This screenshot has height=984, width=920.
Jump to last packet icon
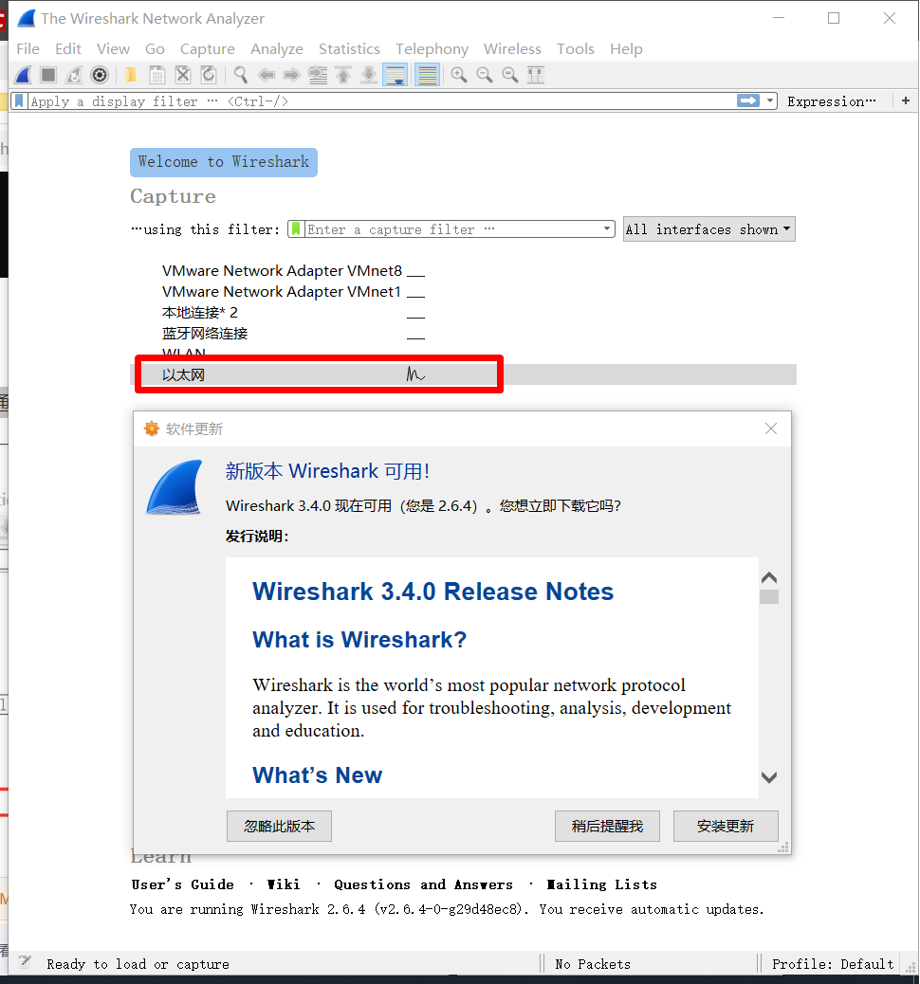click(369, 75)
